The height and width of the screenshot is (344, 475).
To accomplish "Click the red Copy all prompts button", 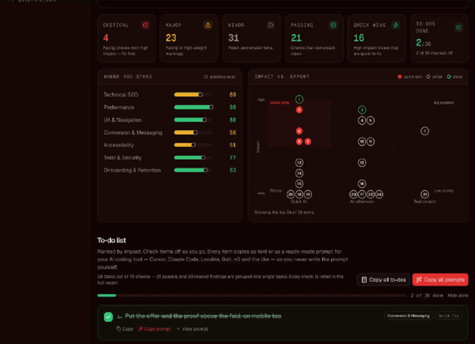I will coord(440,280).
